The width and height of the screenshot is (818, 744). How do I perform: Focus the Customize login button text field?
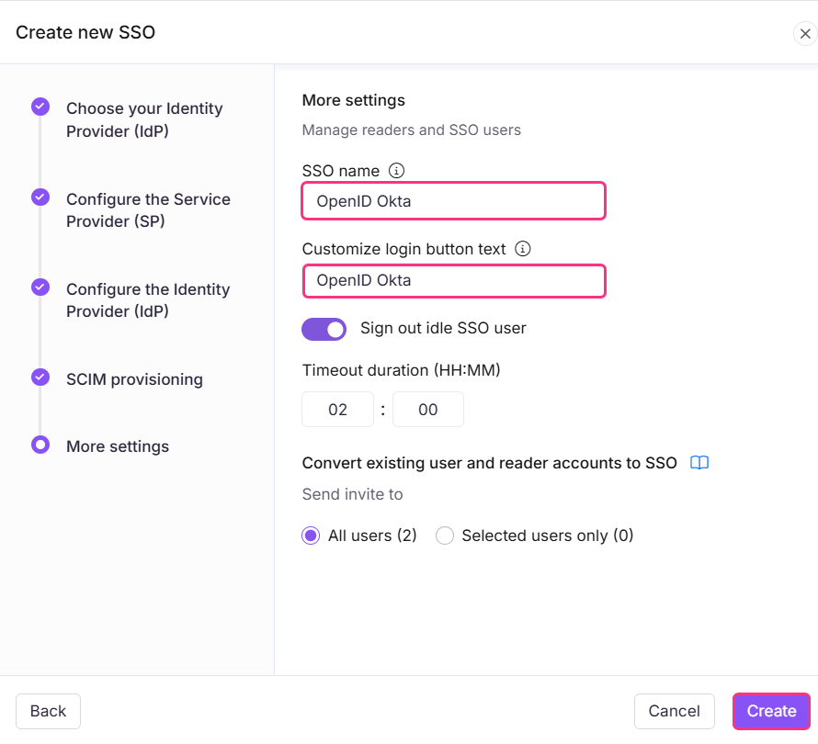[454, 281]
